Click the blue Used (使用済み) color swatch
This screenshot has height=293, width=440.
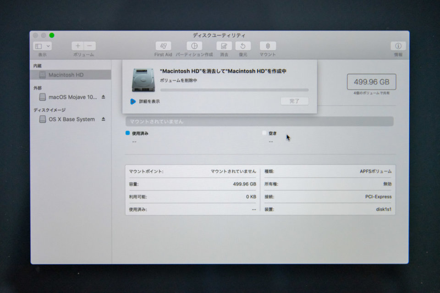(x=128, y=133)
